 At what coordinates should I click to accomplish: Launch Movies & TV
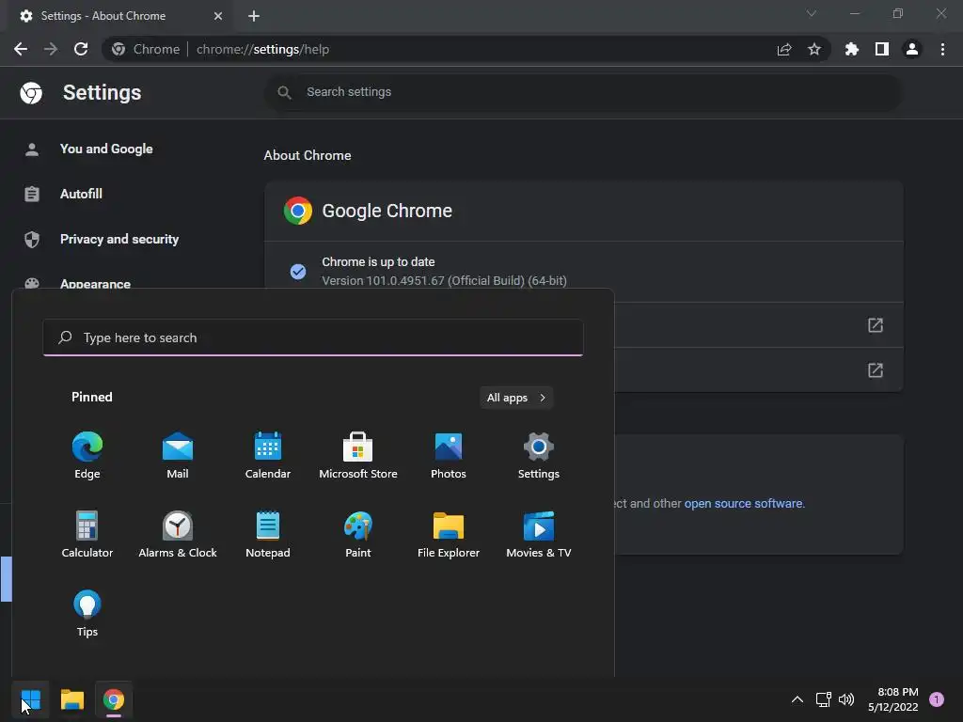click(539, 534)
